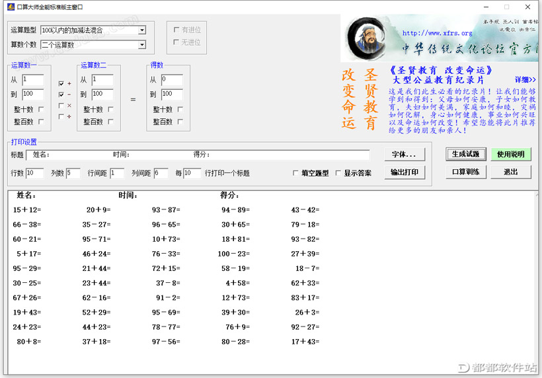The width and height of the screenshot is (542, 378).
Task: Click the problem 83+17=
Action: (x=305, y=297)
